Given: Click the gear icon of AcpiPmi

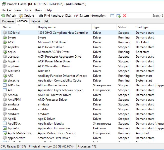Looking at the screenshot, I should click(5, 61).
